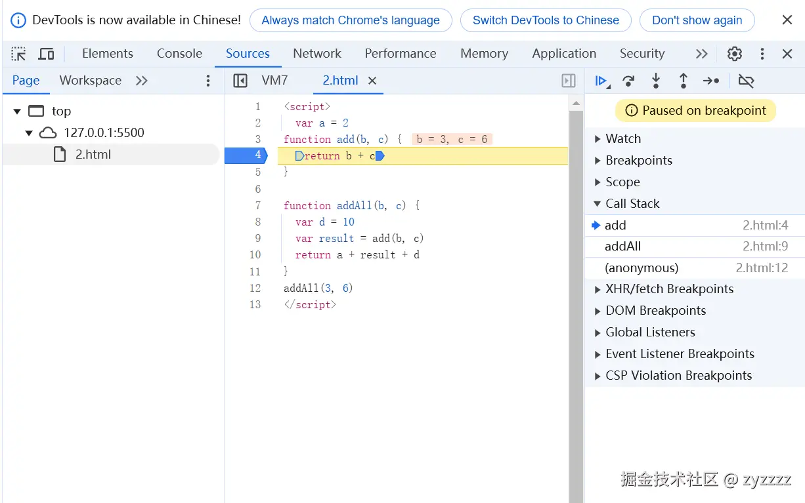Close the 2.html editor tab
The height and width of the screenshot is (503, 805).
pyautogui.click(x=372, y=81)
